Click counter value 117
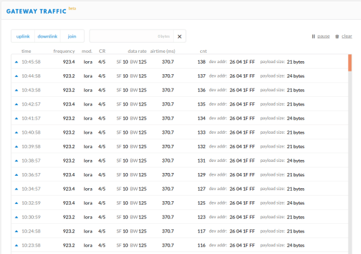This screenshot has height=254, width=361. [x=201, y=231]
